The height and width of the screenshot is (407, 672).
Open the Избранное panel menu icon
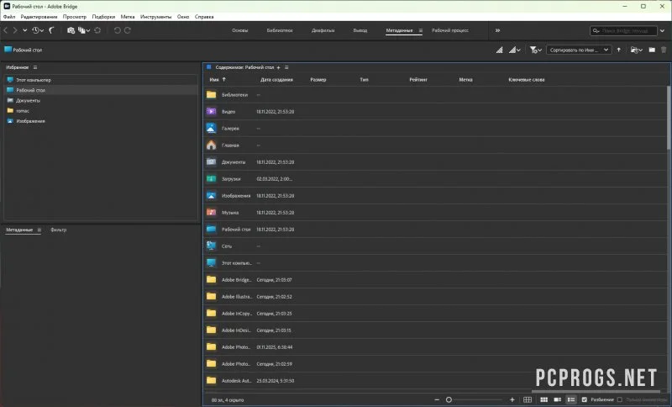pyautogui.click(x=35, y=67)
